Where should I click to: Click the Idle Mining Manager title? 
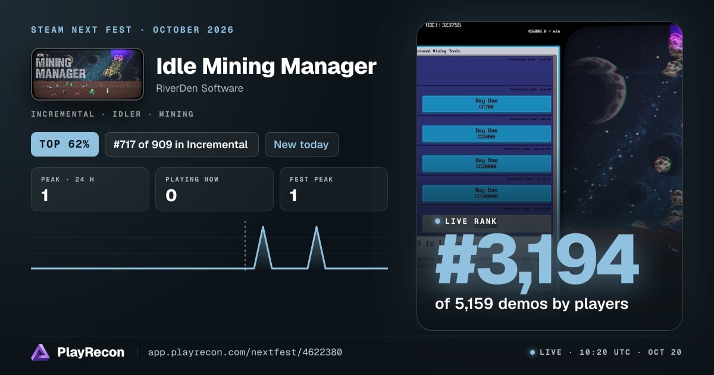266,66
